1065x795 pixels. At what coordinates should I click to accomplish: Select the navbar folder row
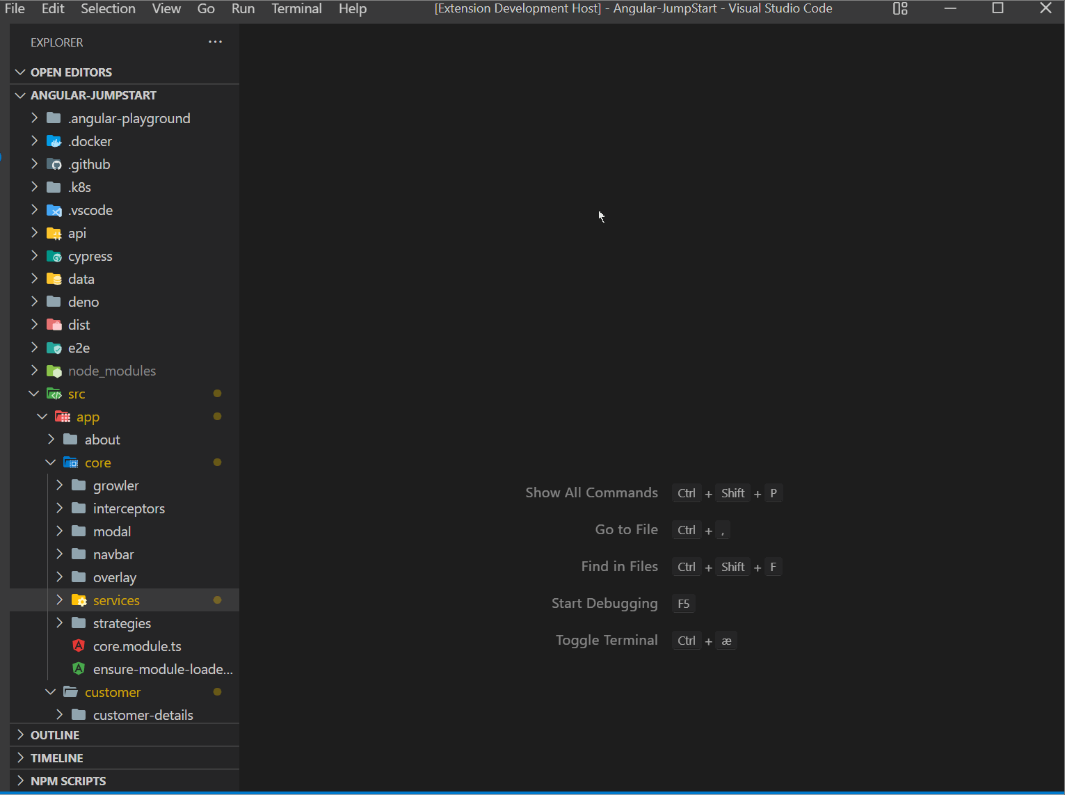[125, 554]
